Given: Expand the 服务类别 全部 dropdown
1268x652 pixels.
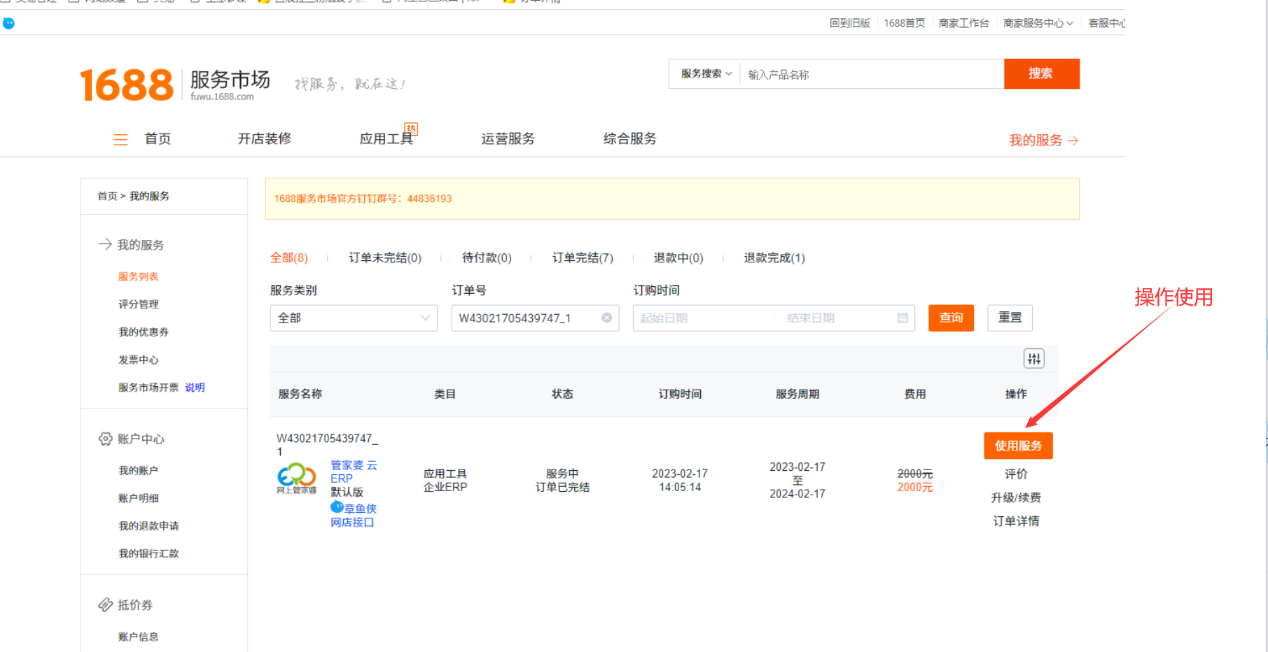Looking at the screenshot, I should click(354, 318).
